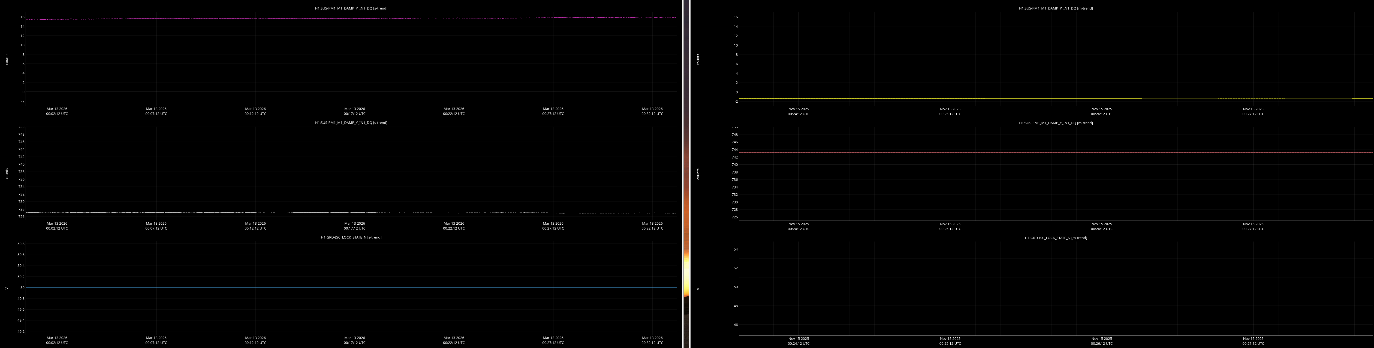Click the H1:SUS-PM1_M1_DAMP_Y_IN1_DQ [m-trend] plot title
The height and width of the screenshot is (348, 1374).
1056,123
